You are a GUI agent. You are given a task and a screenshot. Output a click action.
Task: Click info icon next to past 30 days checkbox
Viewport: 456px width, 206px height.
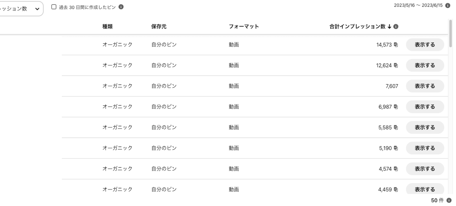[x=121, y=7]
